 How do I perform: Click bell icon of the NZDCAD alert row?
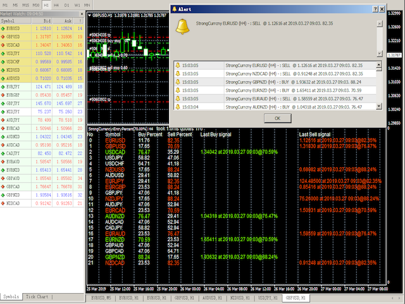(x=177, y=73)
